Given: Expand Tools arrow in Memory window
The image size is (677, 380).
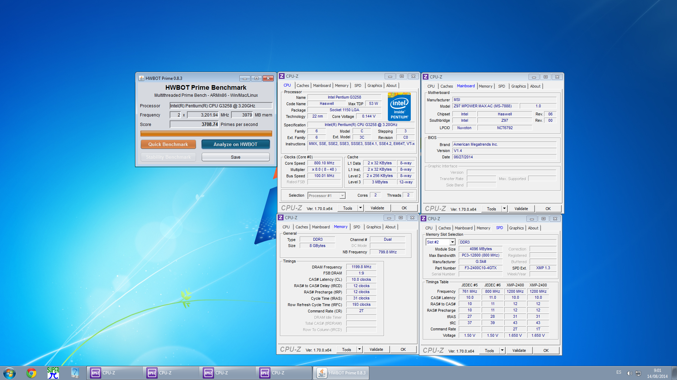Looking at the screenshot, I should pyautogui.click(x=359, y=349).
